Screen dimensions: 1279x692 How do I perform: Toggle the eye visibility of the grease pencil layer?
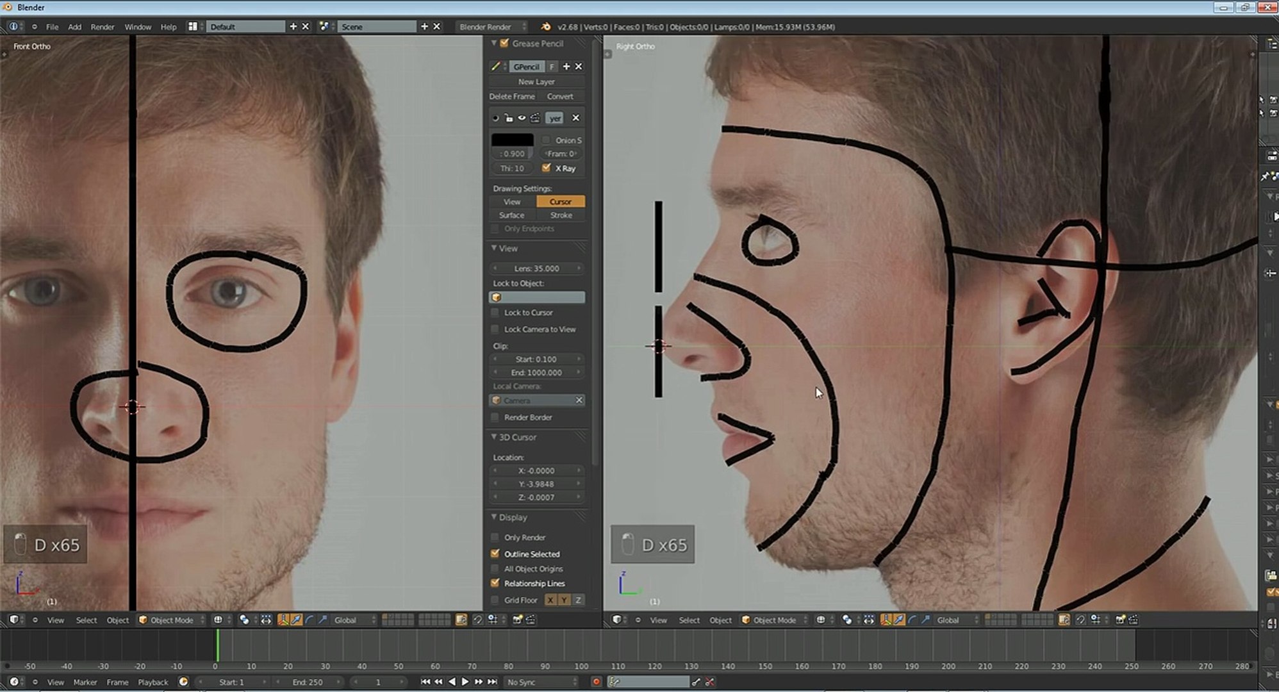(522, 118)
